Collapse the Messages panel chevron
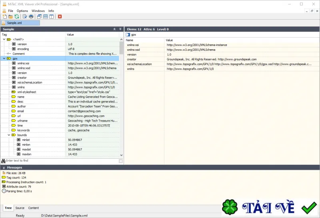 point(4,168)
